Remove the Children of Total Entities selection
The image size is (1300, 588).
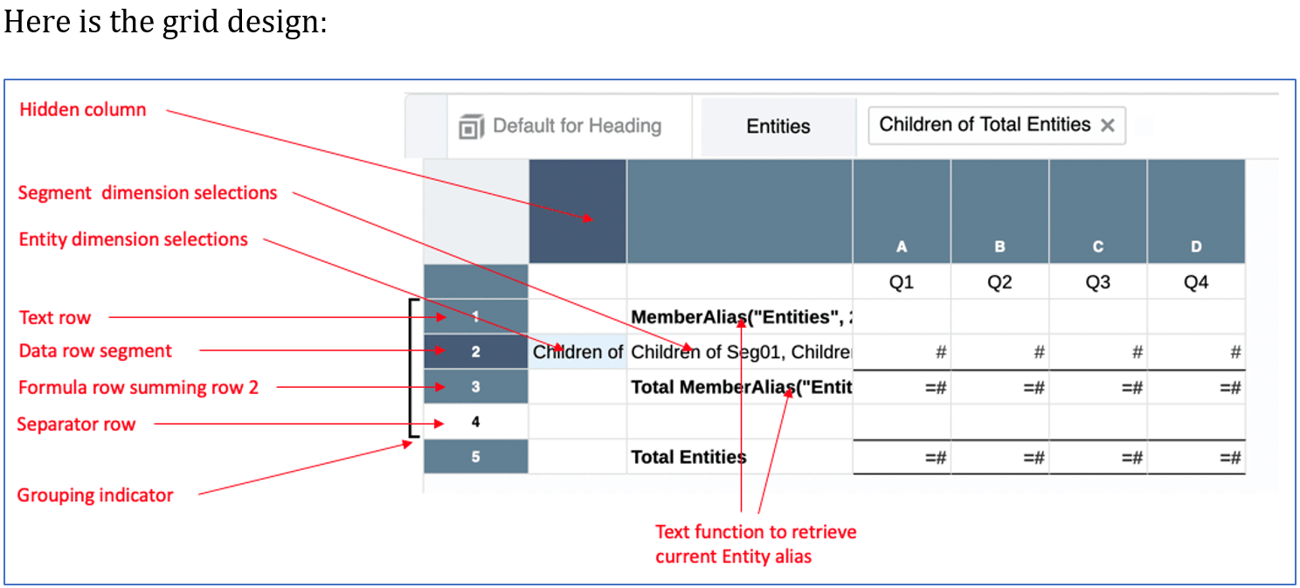coord(1108,126)
